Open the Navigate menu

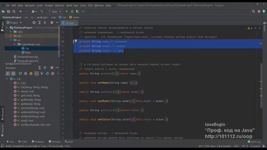coord(30,5)
